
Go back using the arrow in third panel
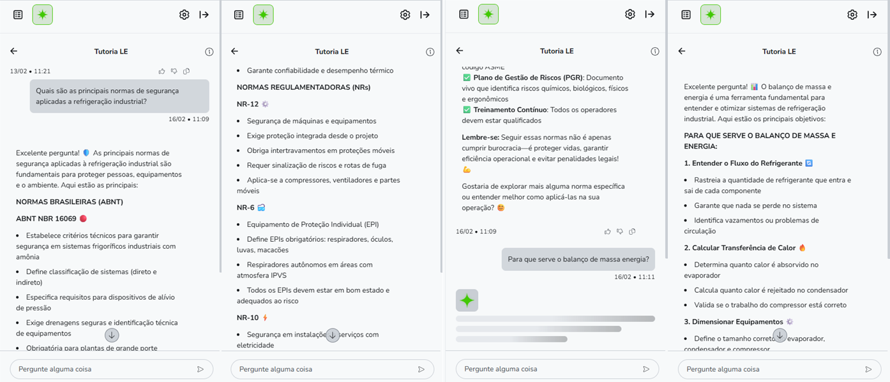click(x=460, y=51)
